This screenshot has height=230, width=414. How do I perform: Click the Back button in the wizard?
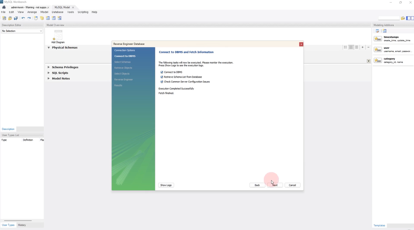(x=257, y=185)
